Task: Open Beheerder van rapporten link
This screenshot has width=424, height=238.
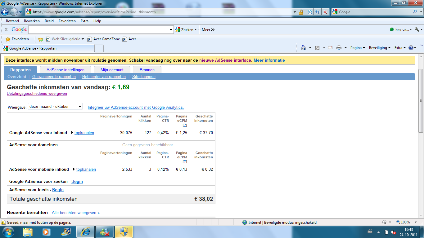Action: pyautogui.click(x=104, y=77)
